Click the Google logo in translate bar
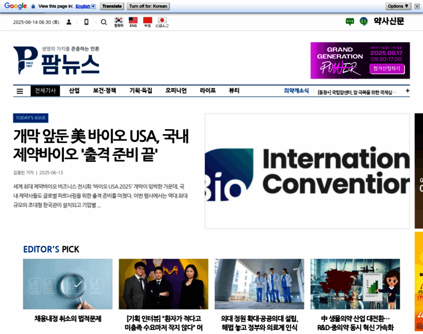The width and height of the screenshot is (423, 334). [16, 6]
